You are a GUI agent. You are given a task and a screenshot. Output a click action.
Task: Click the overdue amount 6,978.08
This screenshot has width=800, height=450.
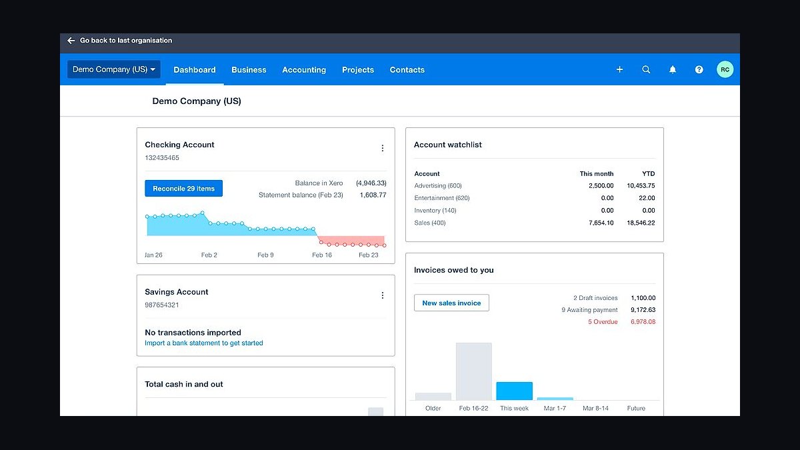coord(643,322)
